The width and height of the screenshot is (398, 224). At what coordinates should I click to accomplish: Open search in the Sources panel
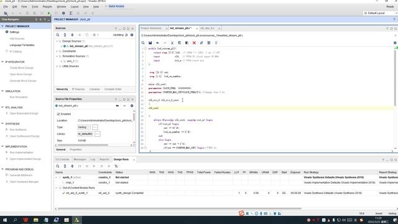(x=58, y=35)
